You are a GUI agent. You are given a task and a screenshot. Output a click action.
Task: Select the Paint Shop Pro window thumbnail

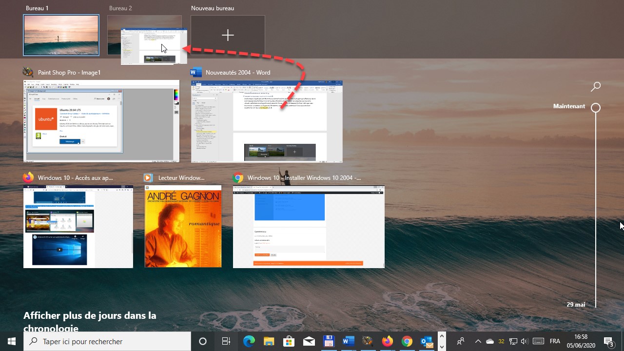click(101, 121)
